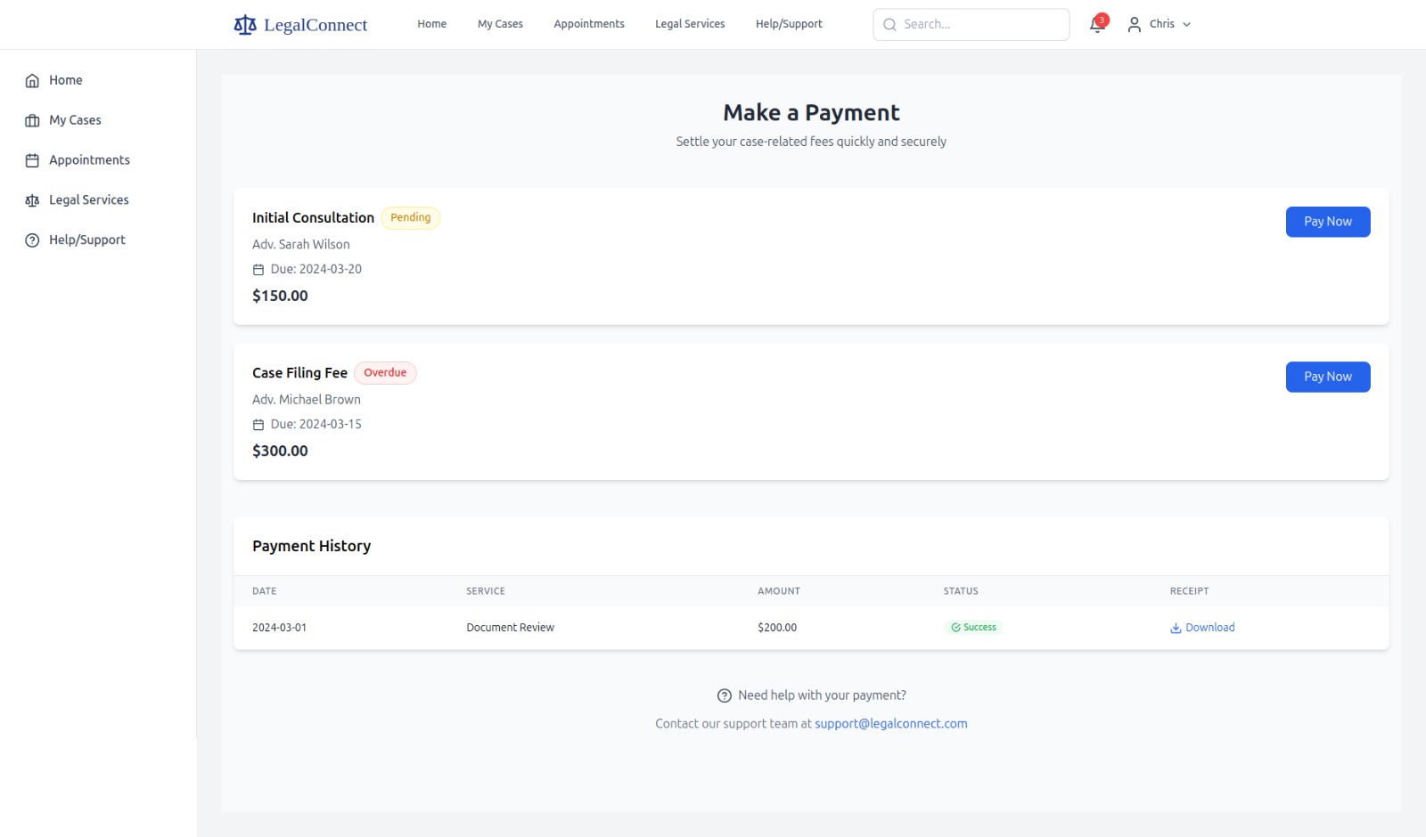
Task: Click the Success status label text
Action: (x=979, y=628)
